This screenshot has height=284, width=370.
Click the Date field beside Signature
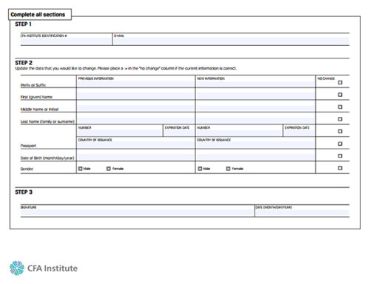coord(303,213)
